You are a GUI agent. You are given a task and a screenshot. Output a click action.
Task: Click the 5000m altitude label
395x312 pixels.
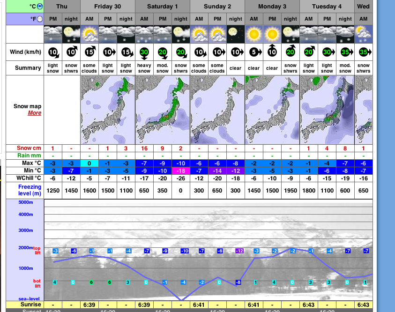25,202
